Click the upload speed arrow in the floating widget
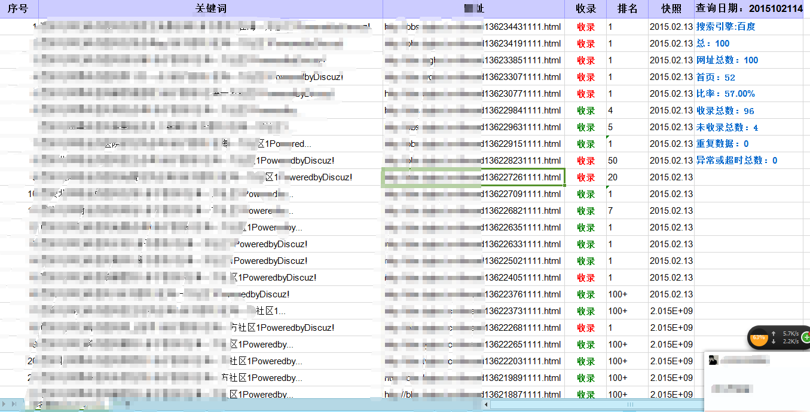 774,334
